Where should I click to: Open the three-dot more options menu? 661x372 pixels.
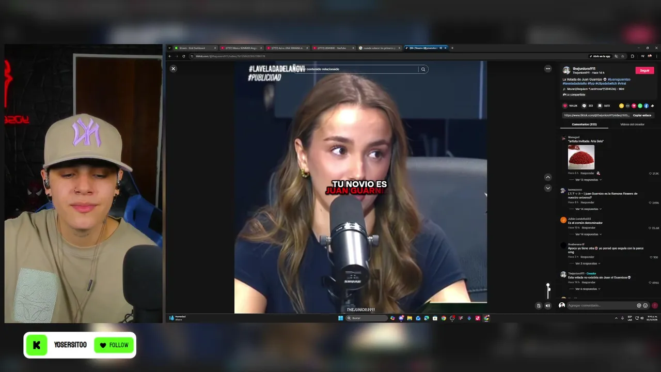(548, 69)
